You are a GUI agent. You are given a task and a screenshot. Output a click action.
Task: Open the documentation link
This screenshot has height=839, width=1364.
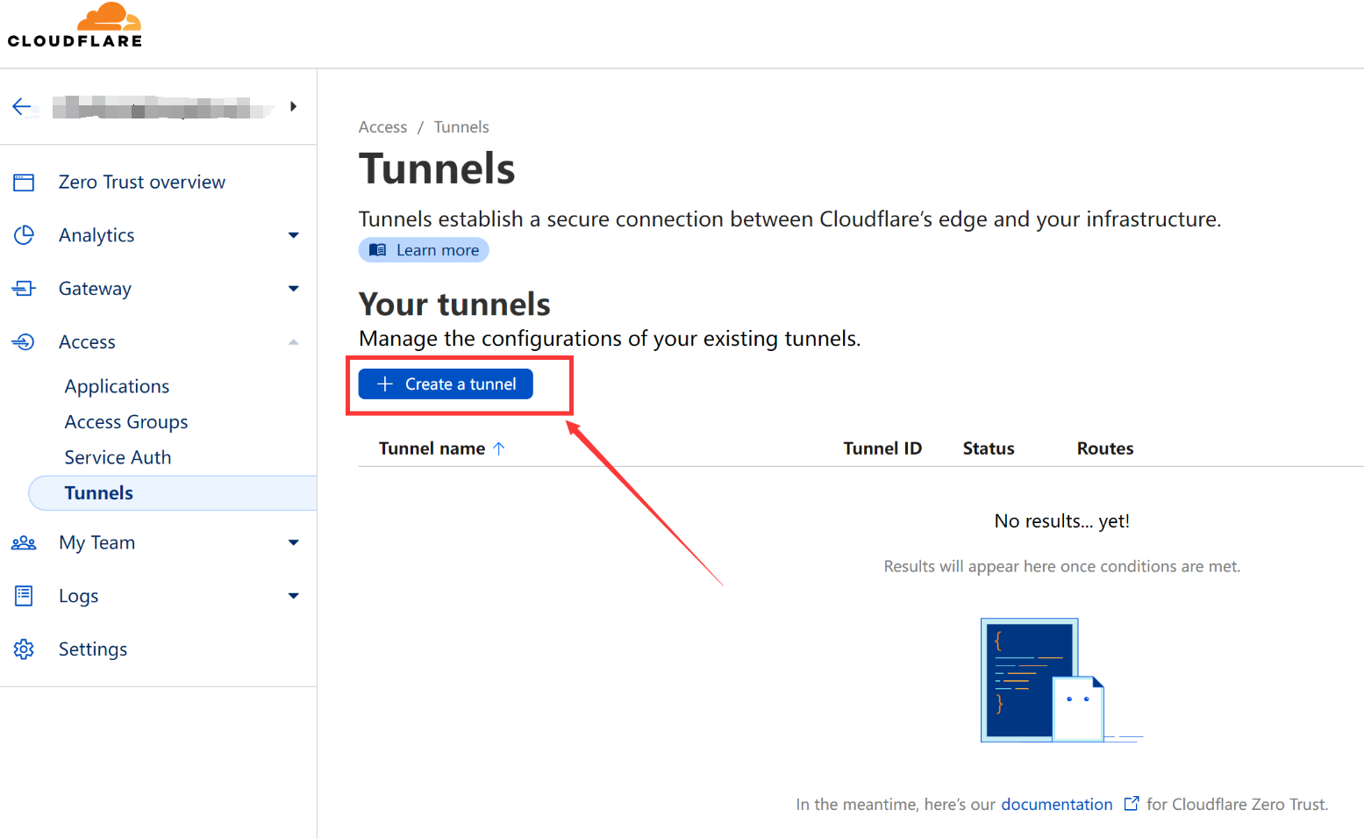1057,805
